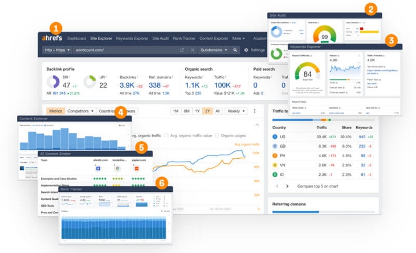The height and width of the screenshot is (253, 416).
Task: Click the info icon next to Ref. domains
Action: (x=173, y=77)
